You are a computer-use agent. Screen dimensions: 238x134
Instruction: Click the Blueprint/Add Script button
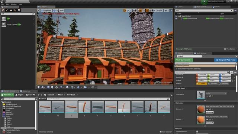(x=226, y=60)
